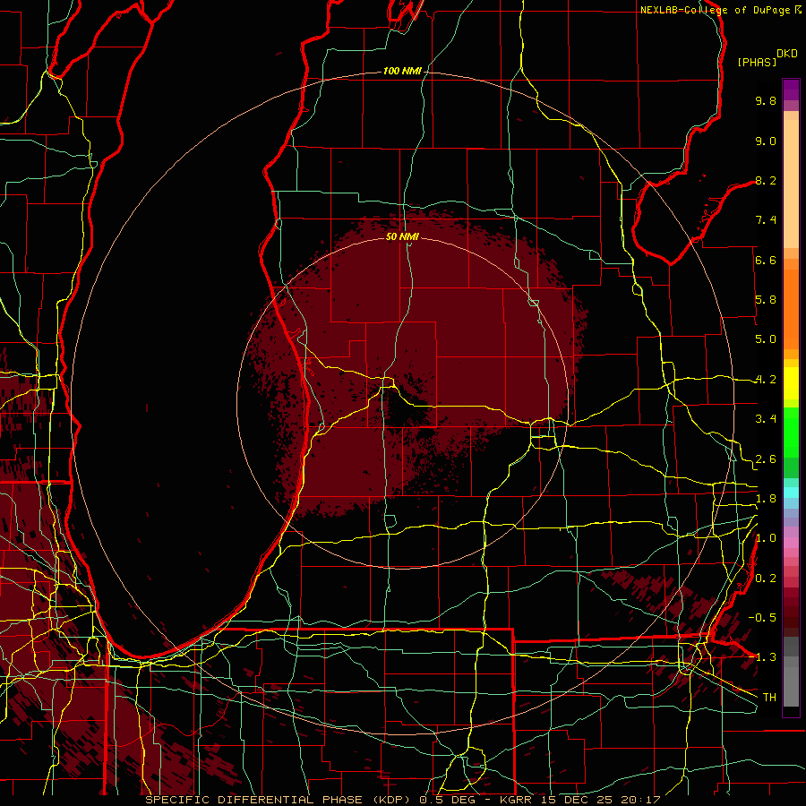This screenshot has width=806, height=806.
Task: Click the -0.5 scale value
Action: (x=761, y=618)
